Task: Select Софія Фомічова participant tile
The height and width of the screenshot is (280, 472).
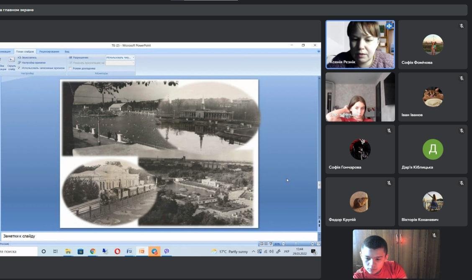Action: point(433,45)
